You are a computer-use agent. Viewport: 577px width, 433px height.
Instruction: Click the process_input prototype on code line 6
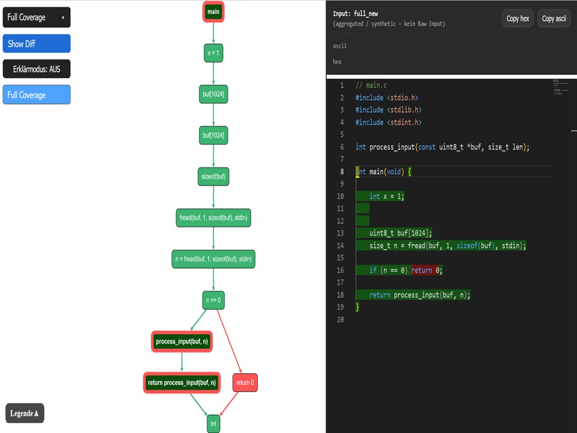442,147
